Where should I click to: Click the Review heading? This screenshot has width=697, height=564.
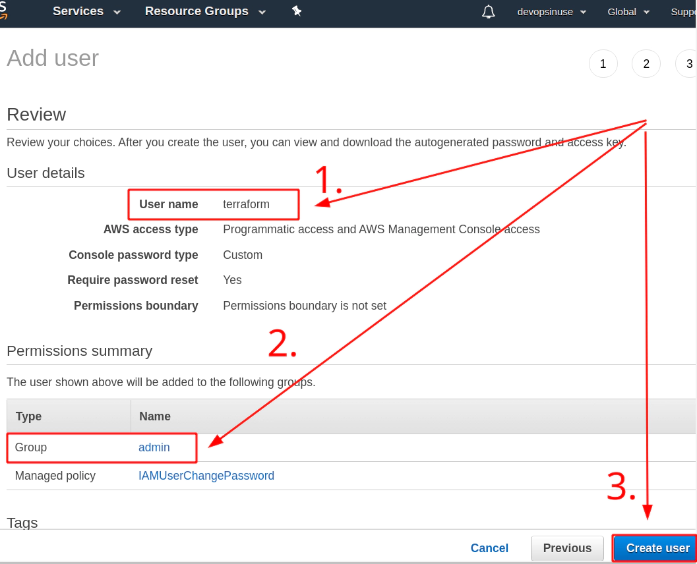pos(36,115)
